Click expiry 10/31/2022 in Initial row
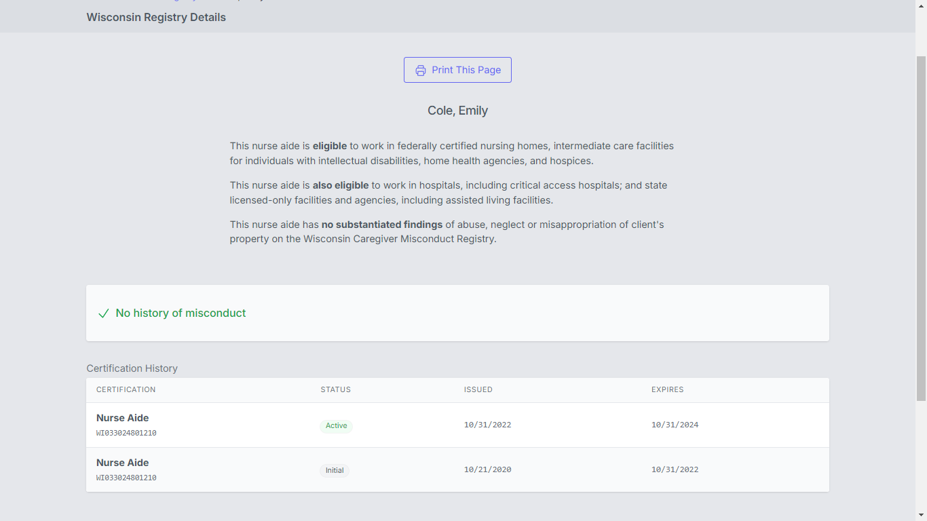The width and height of the screenshot is (927, 521). tap(675, 470)
